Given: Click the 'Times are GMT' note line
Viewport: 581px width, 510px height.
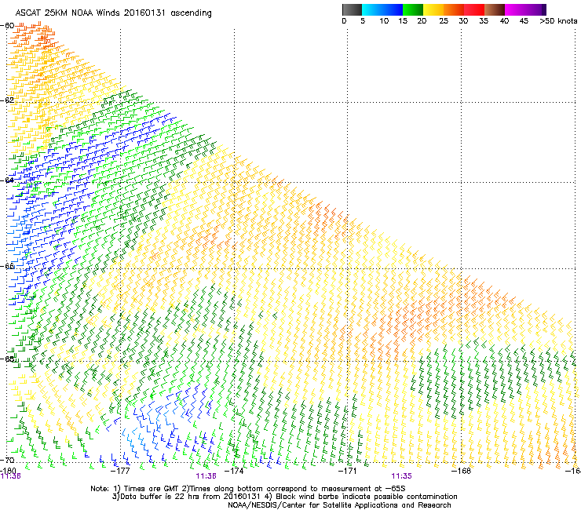Looking at the screenshot, I should point(248,489).
